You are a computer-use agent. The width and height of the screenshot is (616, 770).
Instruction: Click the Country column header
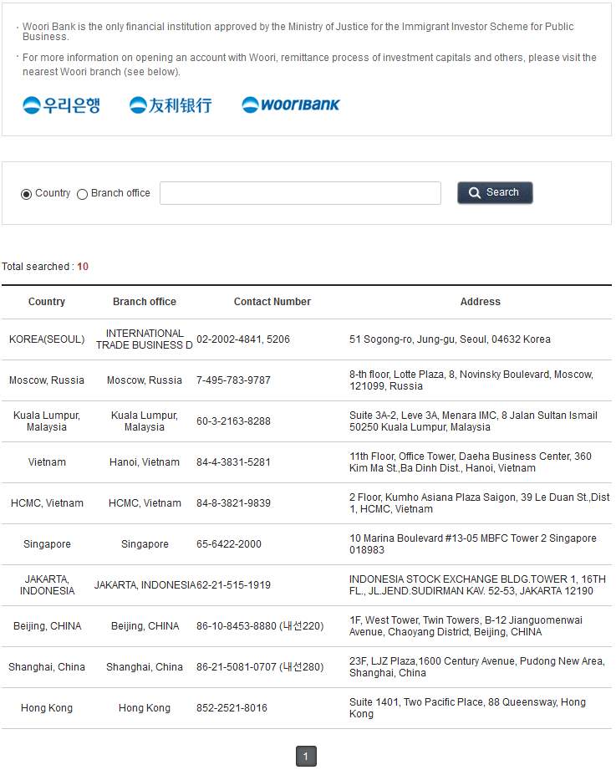tap(47, 302)
